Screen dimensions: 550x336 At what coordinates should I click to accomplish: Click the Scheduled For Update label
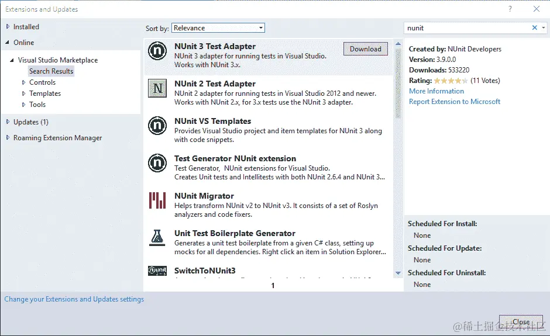445,248
